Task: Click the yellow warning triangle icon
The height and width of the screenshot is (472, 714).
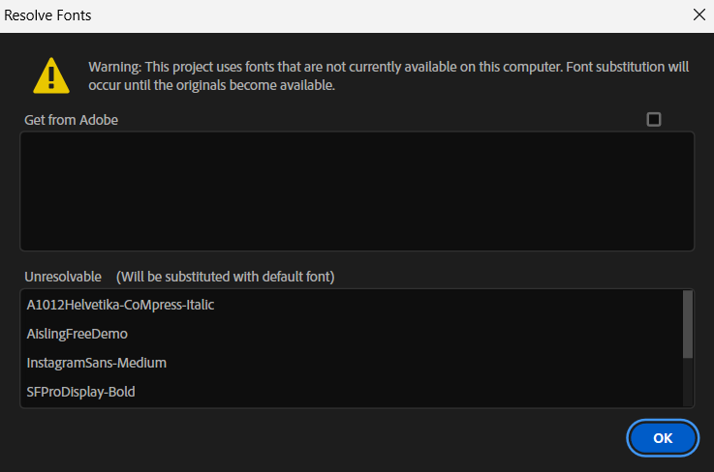Action: (50, 74)
